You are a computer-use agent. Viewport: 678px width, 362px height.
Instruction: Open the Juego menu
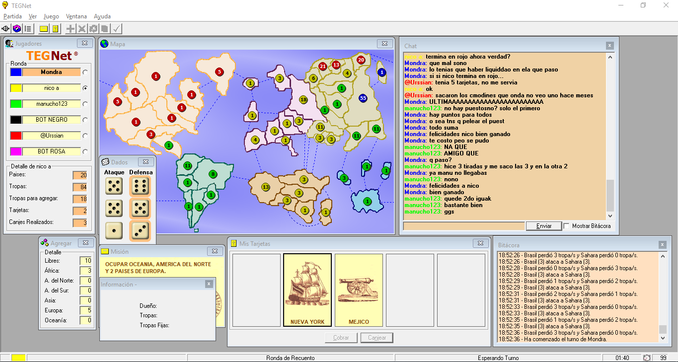(x=51, y=16)
